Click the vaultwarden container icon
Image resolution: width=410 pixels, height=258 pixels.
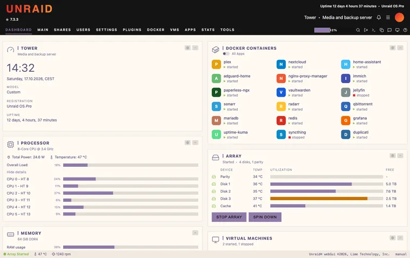[x=281, y=92]
